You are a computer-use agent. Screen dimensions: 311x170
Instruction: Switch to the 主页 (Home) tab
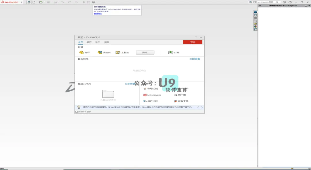pyautogui.click(x=80, y=42)
